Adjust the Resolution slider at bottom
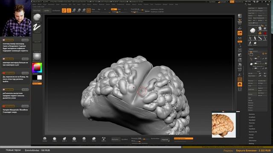The image size is (273, 153). [141, 139]
